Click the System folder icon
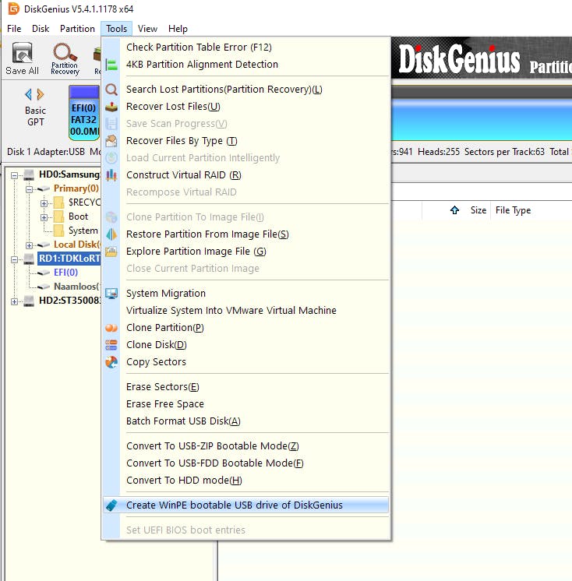This screenshot has height=581, width=572. [x=59, y=231]
